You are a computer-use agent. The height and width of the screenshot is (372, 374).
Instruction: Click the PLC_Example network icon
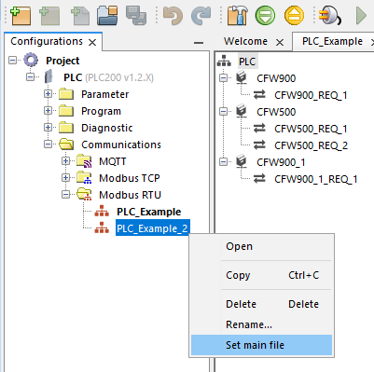(102, 212)
